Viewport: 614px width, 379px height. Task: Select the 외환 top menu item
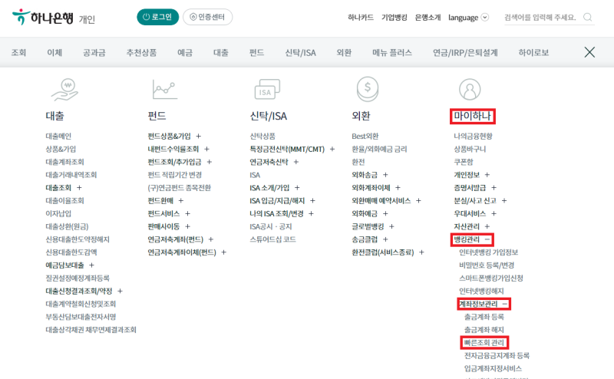[344, 52]
